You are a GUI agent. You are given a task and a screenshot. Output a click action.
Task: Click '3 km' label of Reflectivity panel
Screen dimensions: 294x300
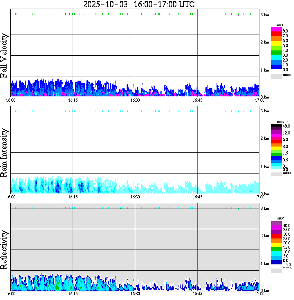click(x=265, y=208)
